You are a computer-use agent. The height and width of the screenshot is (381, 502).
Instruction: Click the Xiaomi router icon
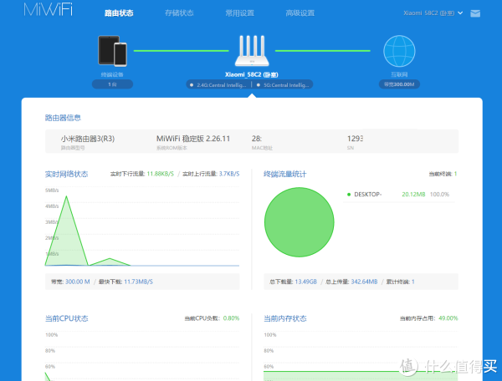coord(252,51)
